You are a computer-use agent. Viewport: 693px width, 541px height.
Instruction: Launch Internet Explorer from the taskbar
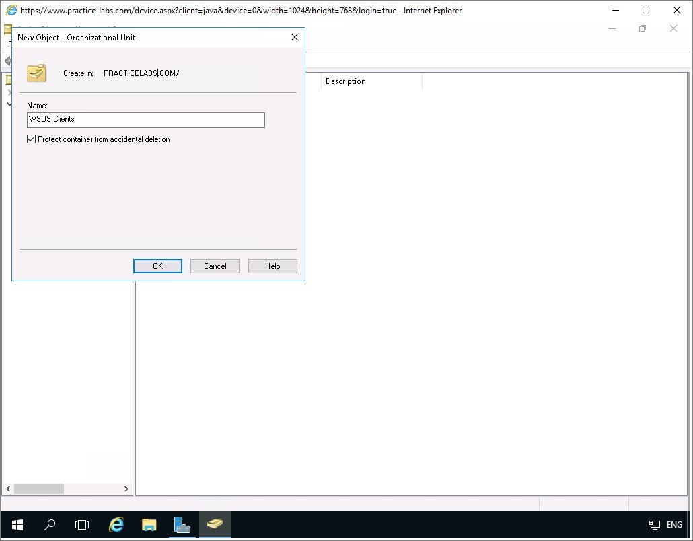pos(116,525)
